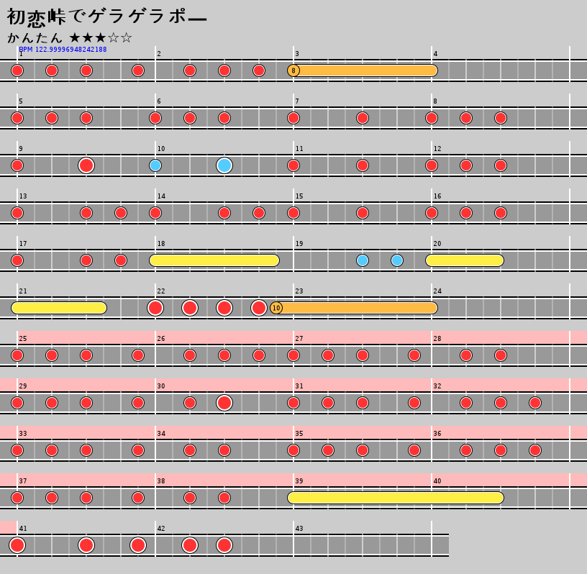Click the yellow drumroll bar in measure 18
Screen dimensions: 587x574
(214, 260)
